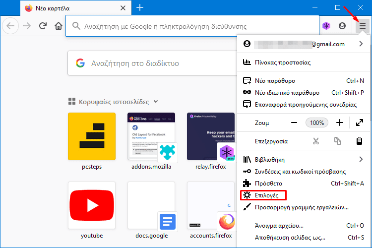Screen dimensions: 372x248
Task: Open the Firefox Relay extension toolbar icon
Action: [326, 26]
